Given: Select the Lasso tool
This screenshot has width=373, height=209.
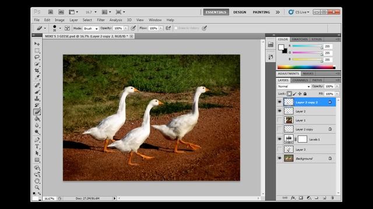Looking at the screenshot, I should [x=37, y=57].
